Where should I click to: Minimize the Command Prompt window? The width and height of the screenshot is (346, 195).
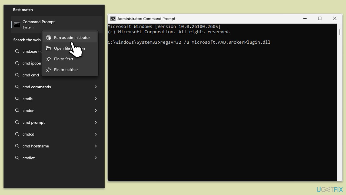coord(305,19)
